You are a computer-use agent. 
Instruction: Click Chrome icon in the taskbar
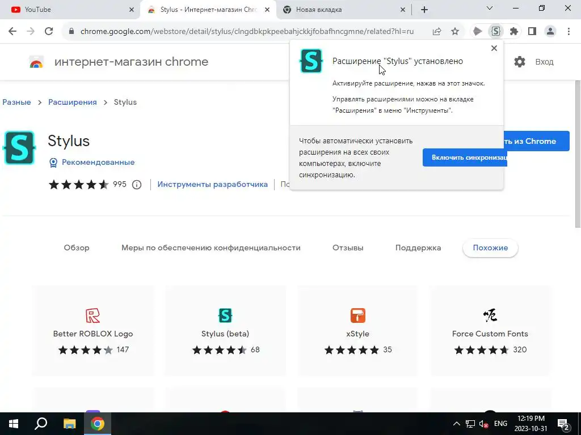coord(98,424)
